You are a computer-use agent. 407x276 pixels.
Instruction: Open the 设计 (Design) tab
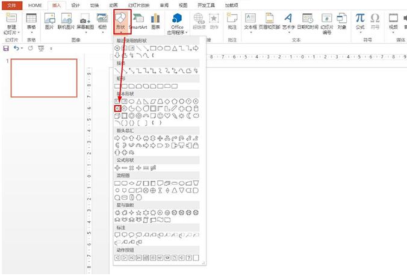[x=75, y=5]
